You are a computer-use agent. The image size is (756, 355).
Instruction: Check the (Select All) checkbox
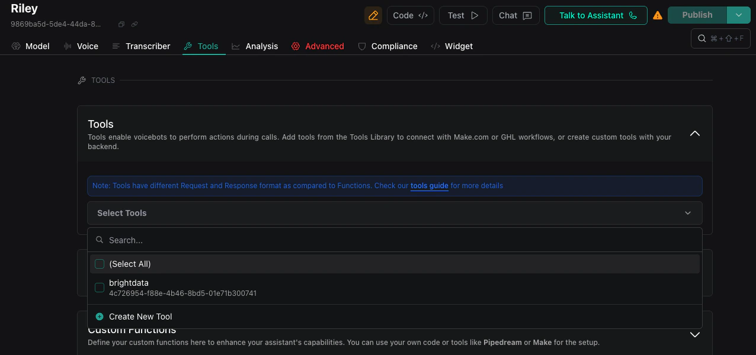[x=100, y=264]
